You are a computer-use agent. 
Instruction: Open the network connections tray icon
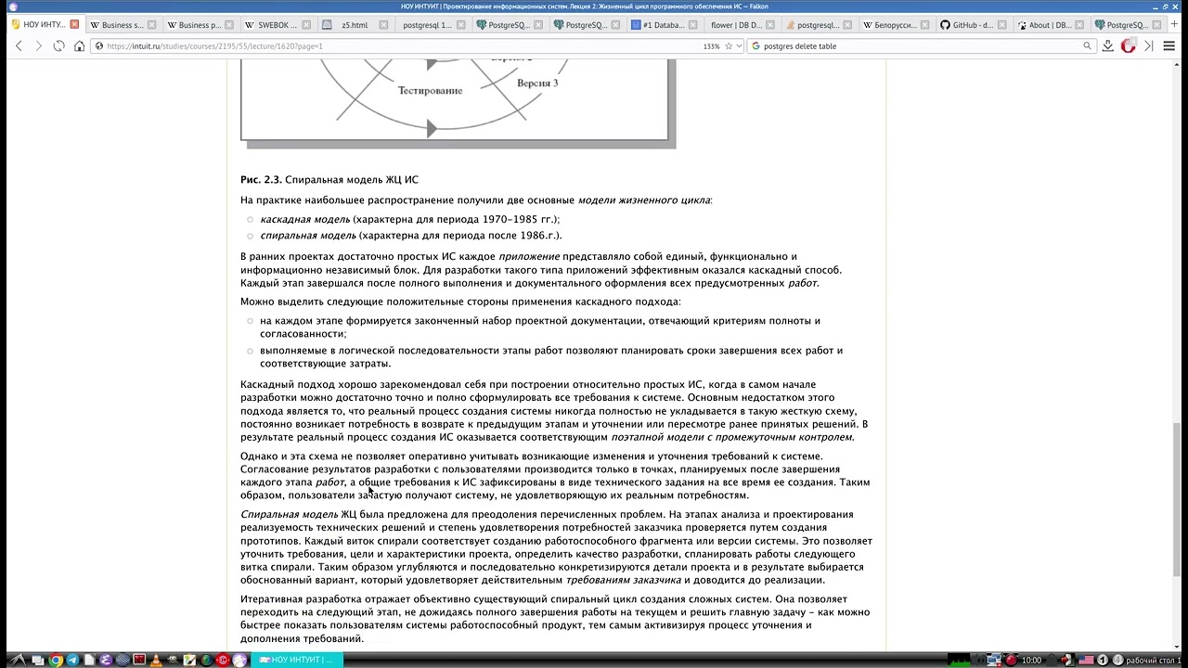993,660
